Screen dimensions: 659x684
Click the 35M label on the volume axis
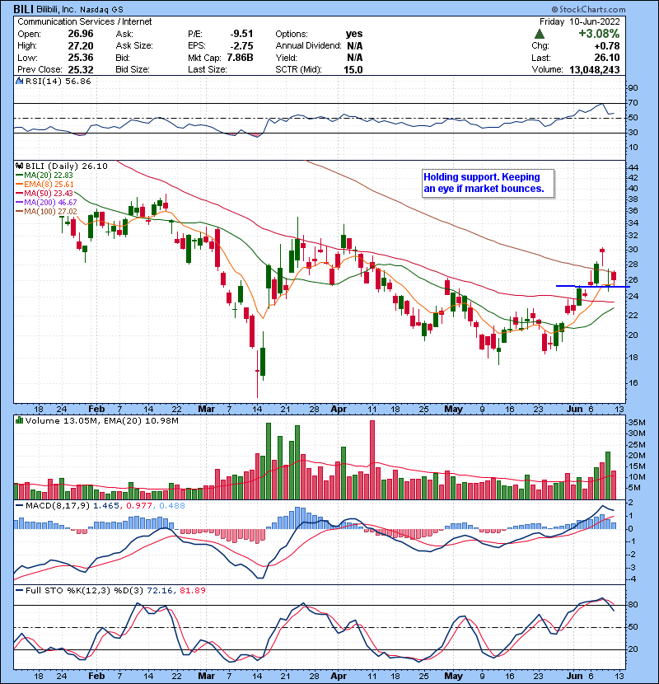coord(636,422)
